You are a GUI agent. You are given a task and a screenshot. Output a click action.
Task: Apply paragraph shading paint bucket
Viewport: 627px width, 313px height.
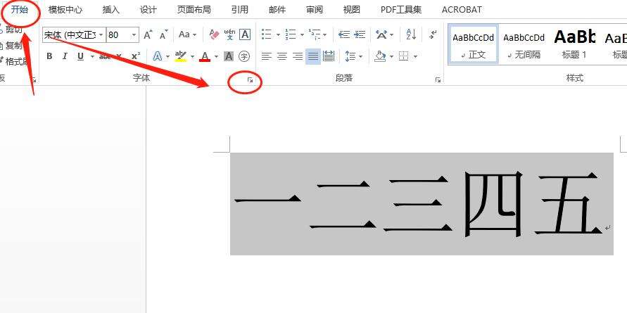tap(380, 56)
